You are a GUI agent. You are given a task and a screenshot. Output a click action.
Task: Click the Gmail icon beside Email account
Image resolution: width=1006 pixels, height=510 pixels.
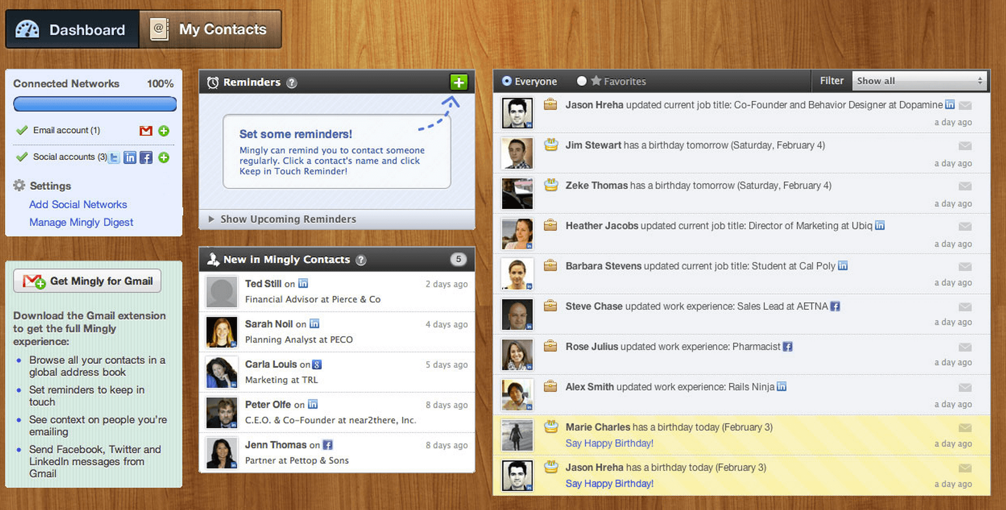pos(146,130)
